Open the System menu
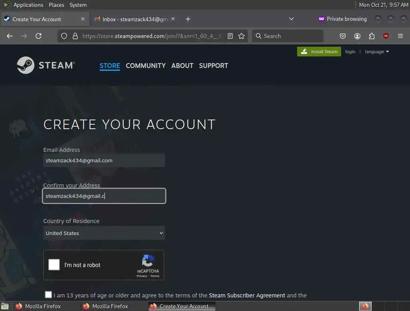This screenshot has height=311, width=410. pos(78,5)
